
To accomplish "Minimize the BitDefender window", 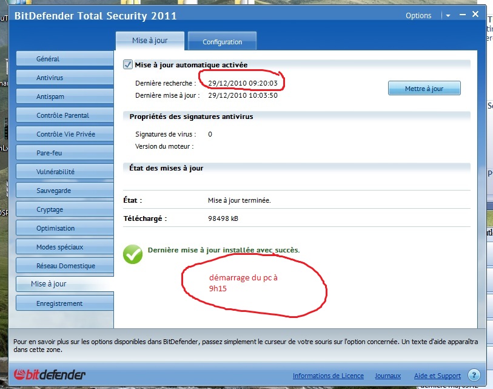I will pyautogui.click(x=462, y=15).
